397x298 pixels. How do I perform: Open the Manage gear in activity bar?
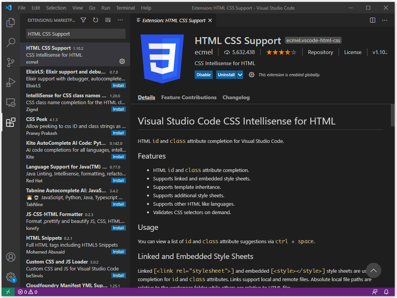(x=11, y=277)
